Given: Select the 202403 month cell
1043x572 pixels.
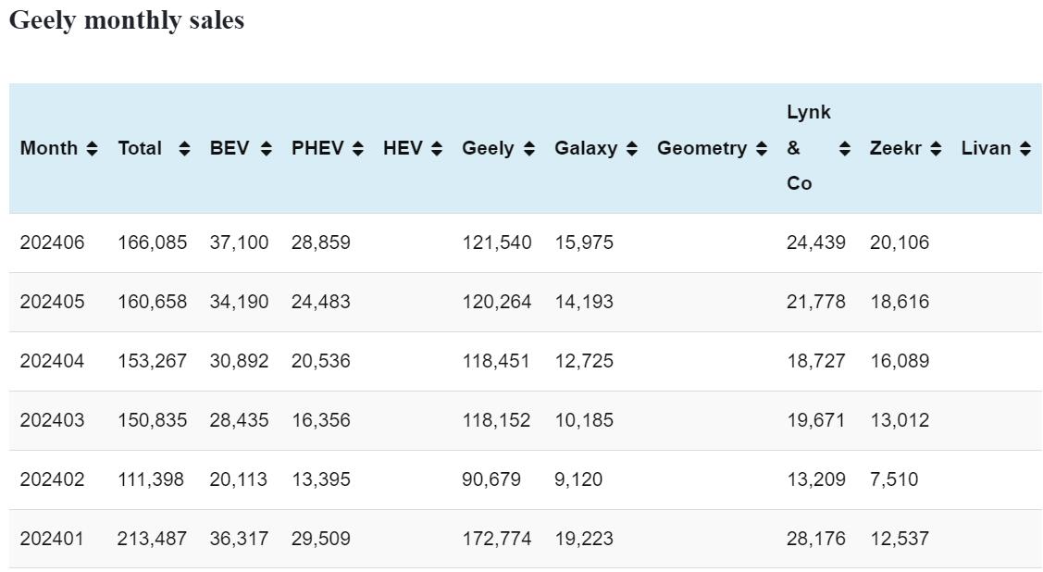Looking at the screenshot, I should pos(52,420).
